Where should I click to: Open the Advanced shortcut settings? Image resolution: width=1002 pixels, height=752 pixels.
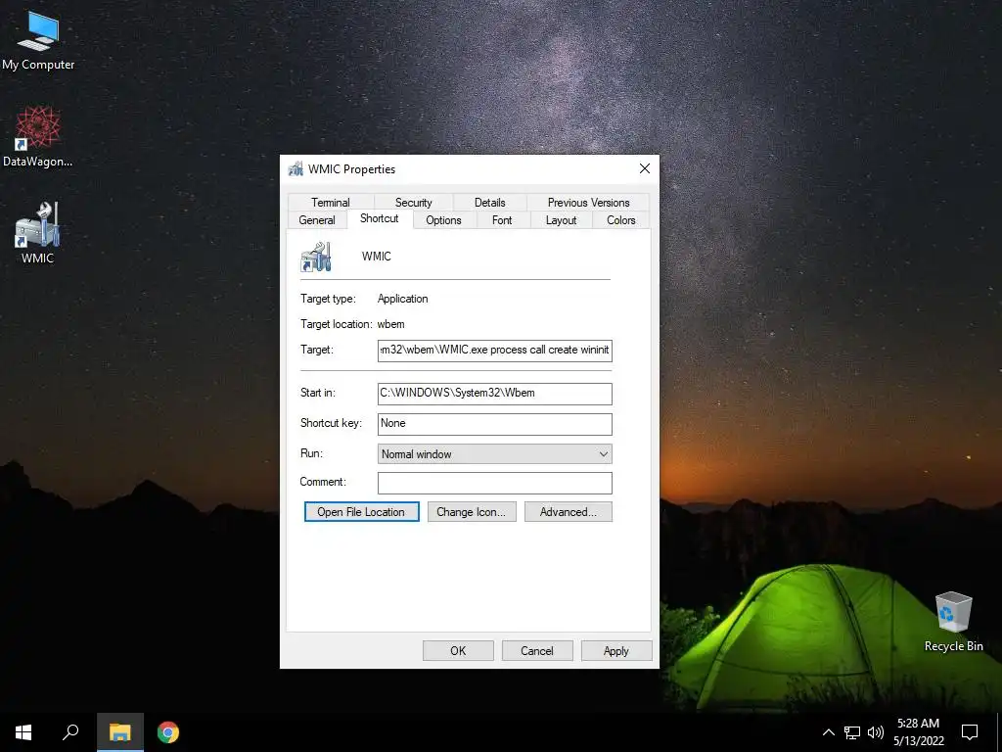569,511
